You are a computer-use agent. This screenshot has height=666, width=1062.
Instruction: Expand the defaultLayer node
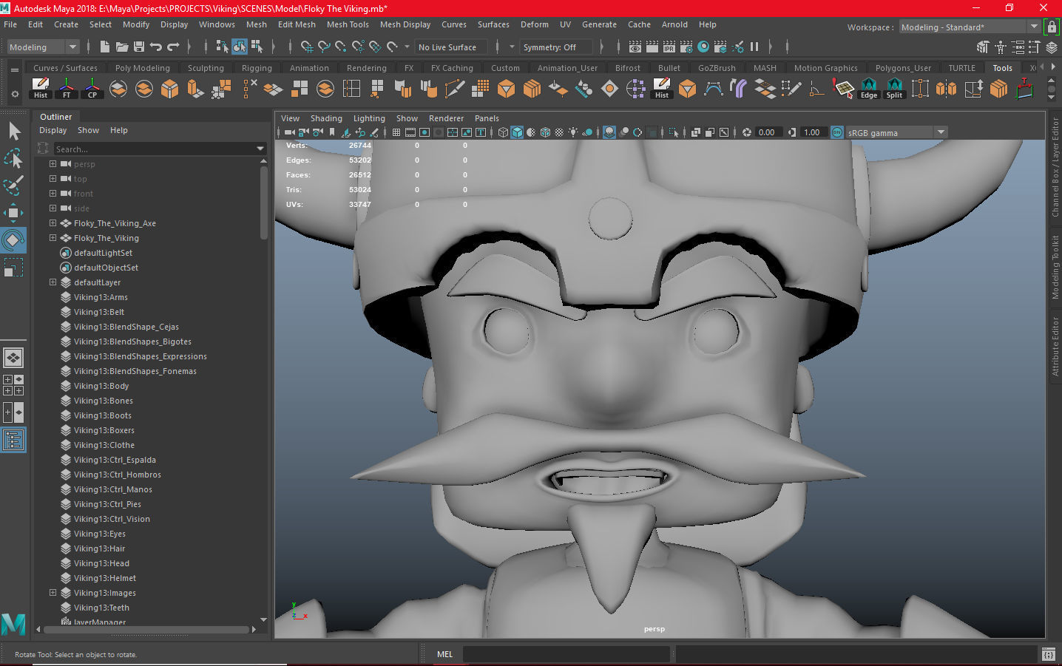(x=53, y=282)
